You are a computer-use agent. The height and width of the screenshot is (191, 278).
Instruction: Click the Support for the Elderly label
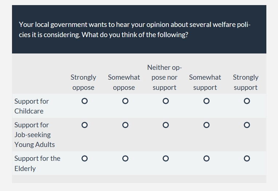[37, 163]
